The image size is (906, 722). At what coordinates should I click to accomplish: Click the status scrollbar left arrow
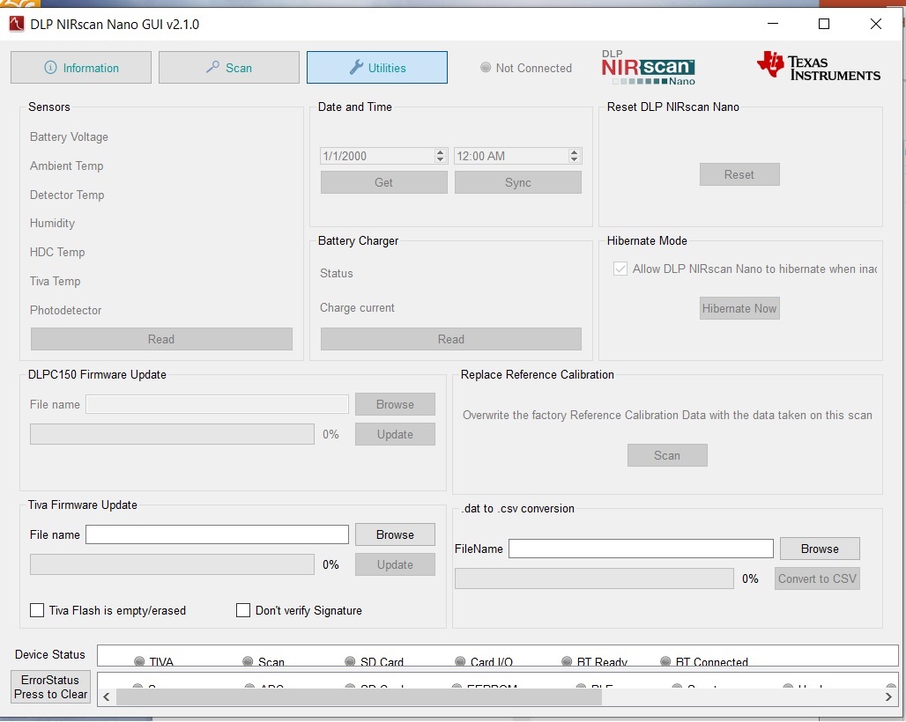(107, 696)
